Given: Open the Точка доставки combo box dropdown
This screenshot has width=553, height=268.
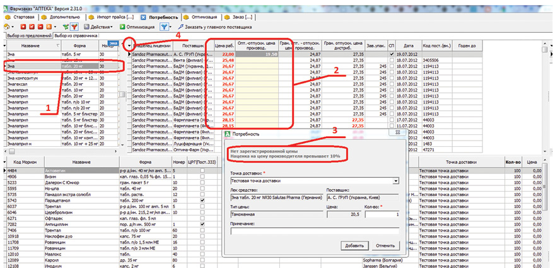Looking at the screenshot, I should tap(397, 181).
